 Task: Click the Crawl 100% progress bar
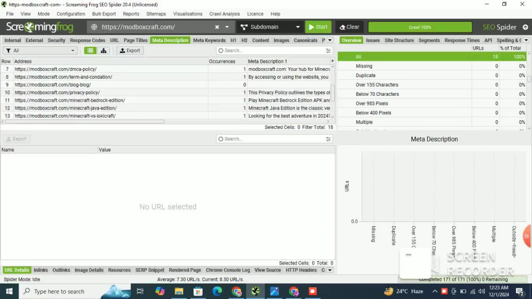420,27
